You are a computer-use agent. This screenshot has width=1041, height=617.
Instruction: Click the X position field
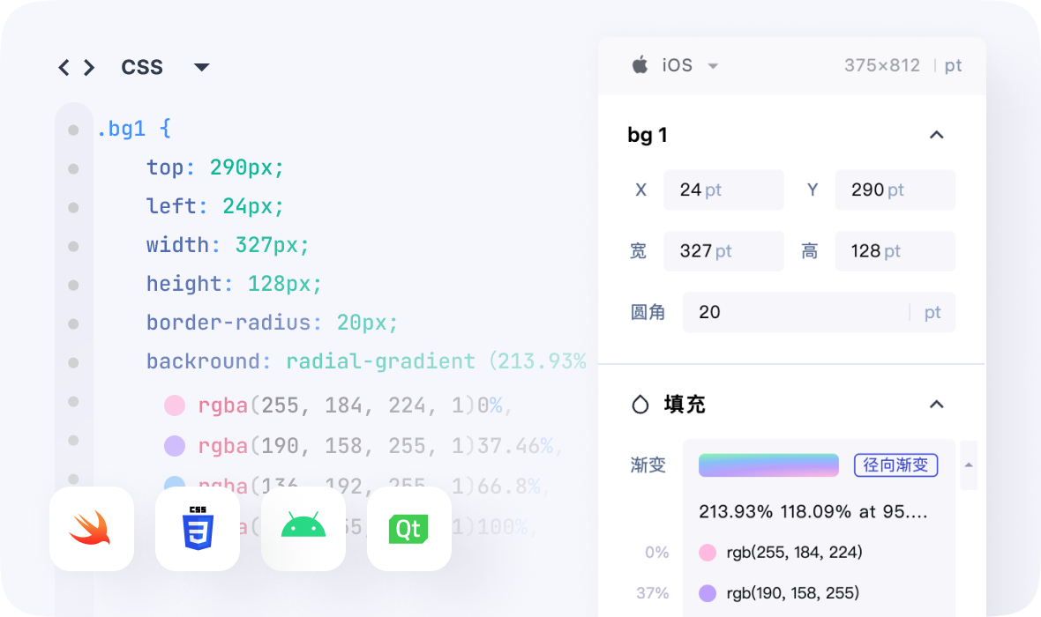(x=723, y=190)
